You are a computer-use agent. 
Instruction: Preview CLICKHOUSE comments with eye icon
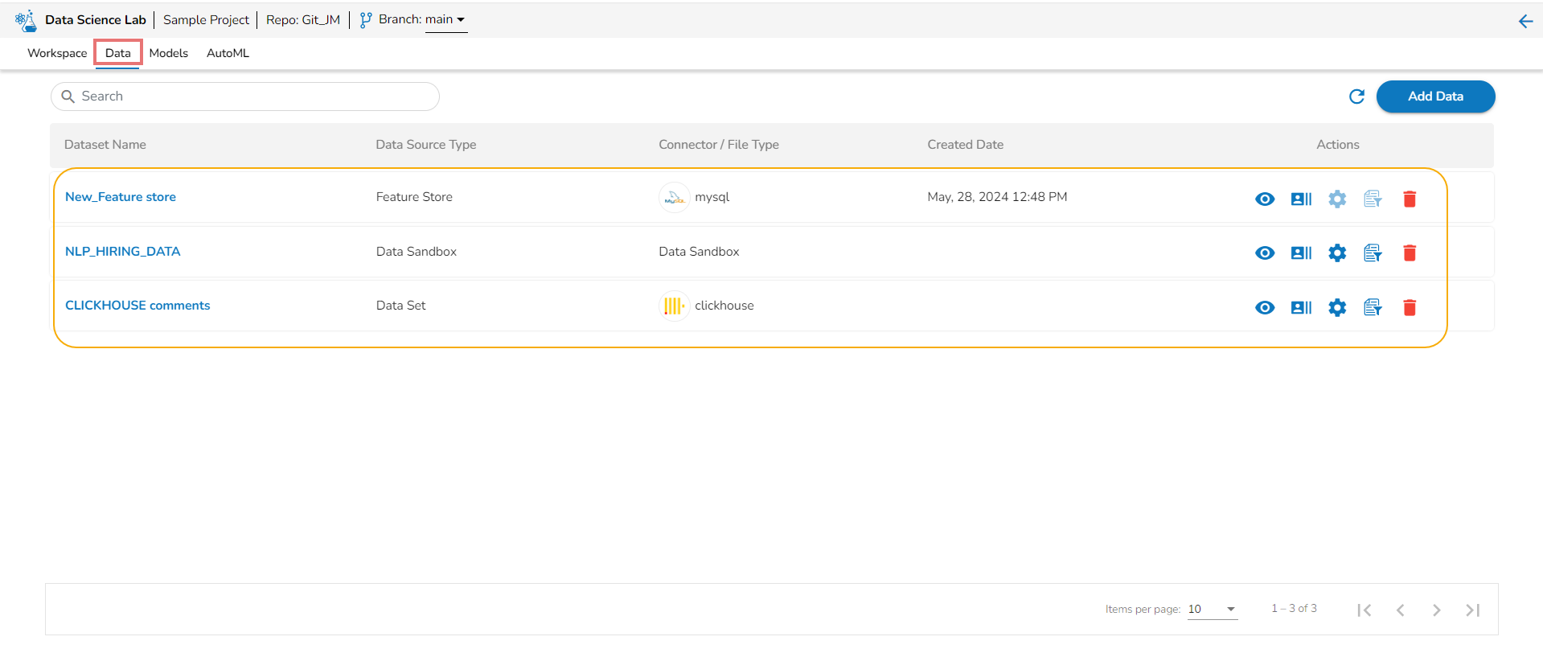(x=1264, y=307)
